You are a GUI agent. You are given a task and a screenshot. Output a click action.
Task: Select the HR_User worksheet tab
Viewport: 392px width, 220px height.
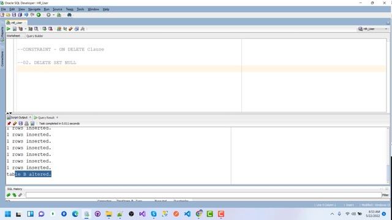pos(17,23)
